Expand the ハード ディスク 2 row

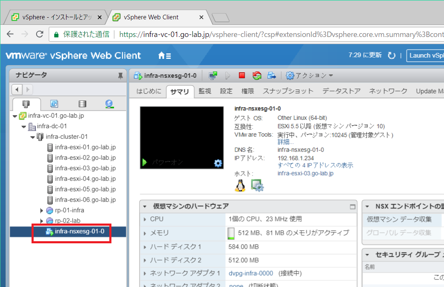pyautogui.click(x=145, y=260)
